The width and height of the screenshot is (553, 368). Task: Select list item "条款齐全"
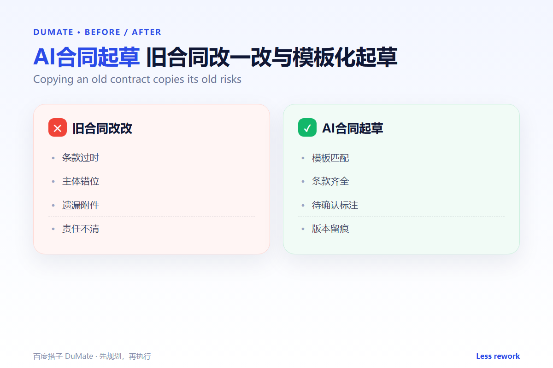pyautogui.click(x=330, y=181)
